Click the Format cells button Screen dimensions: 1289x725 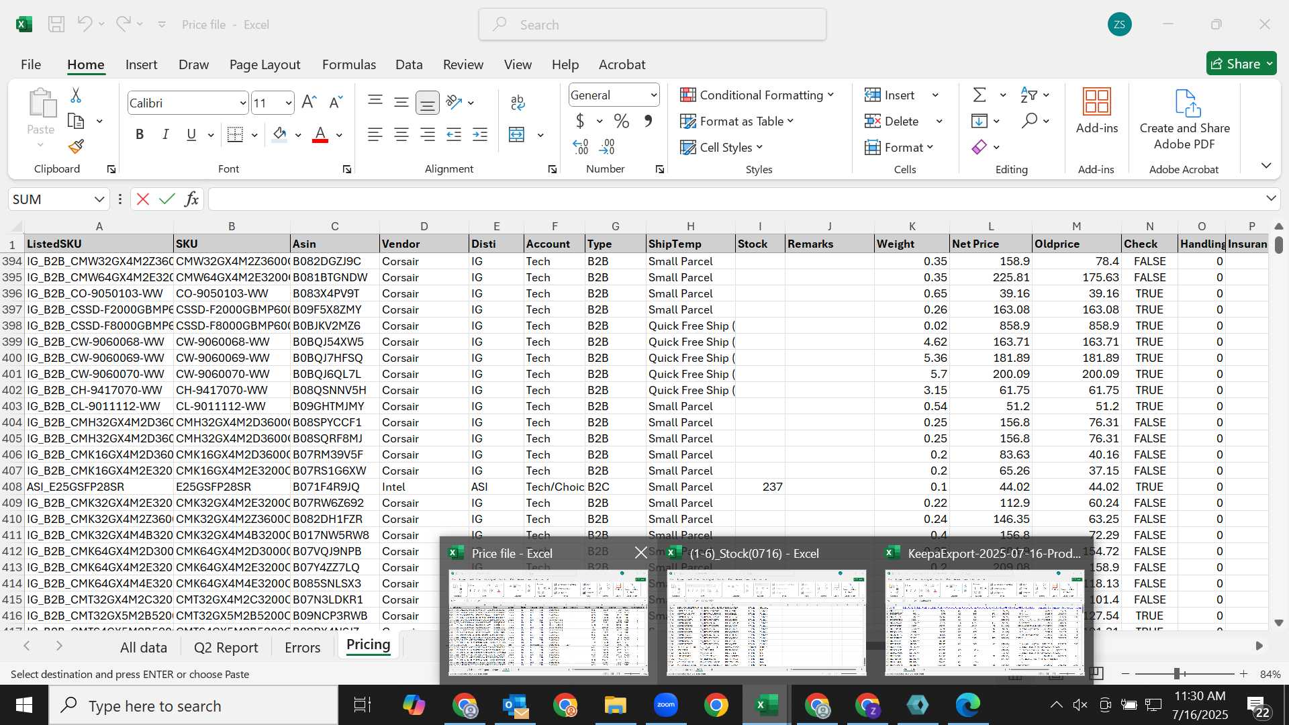(x=899, y=147)
